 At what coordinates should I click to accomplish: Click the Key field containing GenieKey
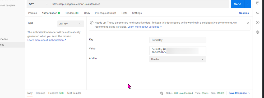click(x=178, y=40)
